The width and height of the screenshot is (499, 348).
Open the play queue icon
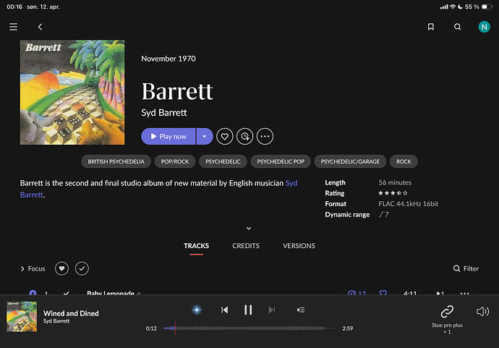tap(301, 310)
